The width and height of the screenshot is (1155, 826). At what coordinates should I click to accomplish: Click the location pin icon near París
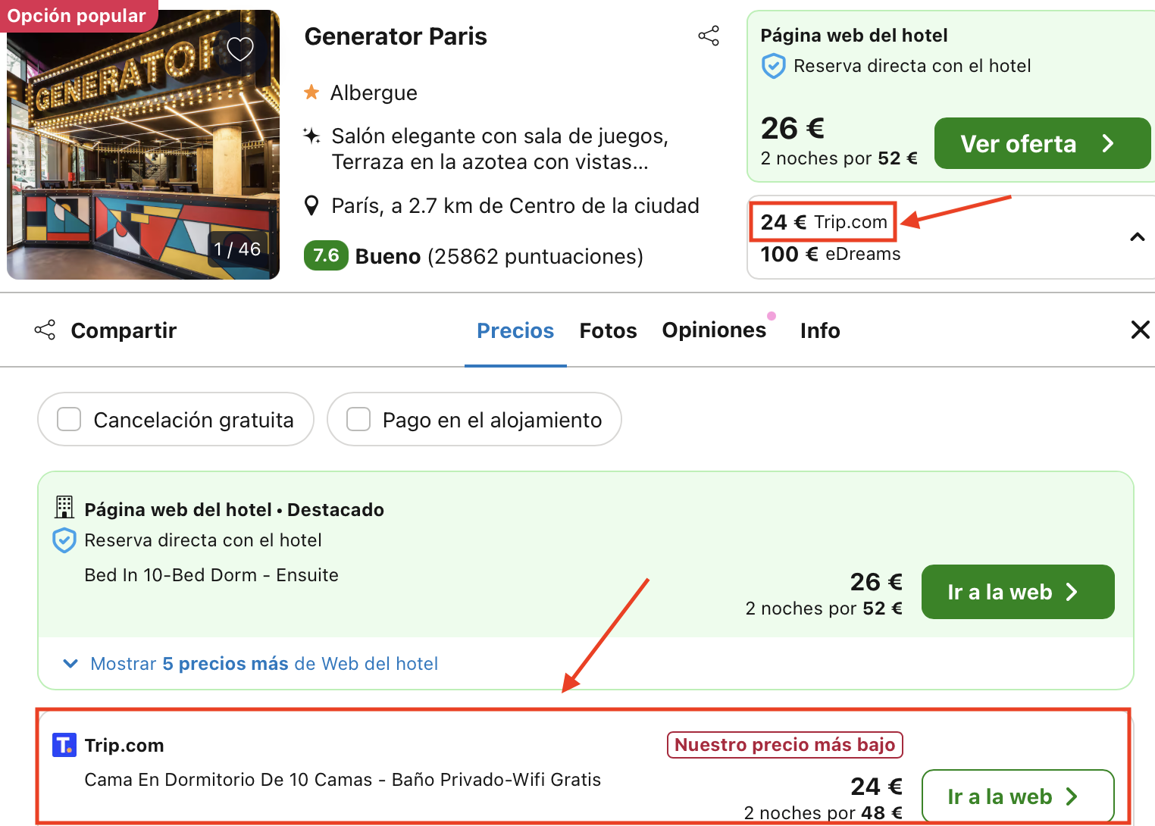[312, 205]
